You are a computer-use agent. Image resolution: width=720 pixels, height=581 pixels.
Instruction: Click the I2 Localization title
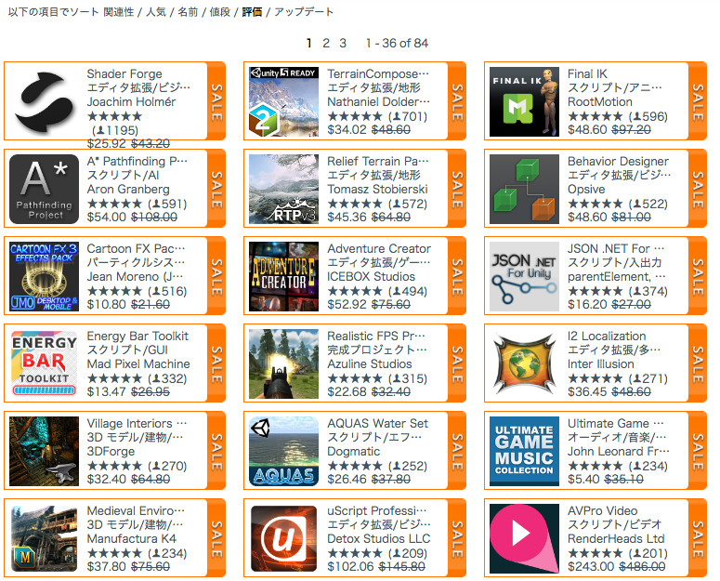pos(607,337)
